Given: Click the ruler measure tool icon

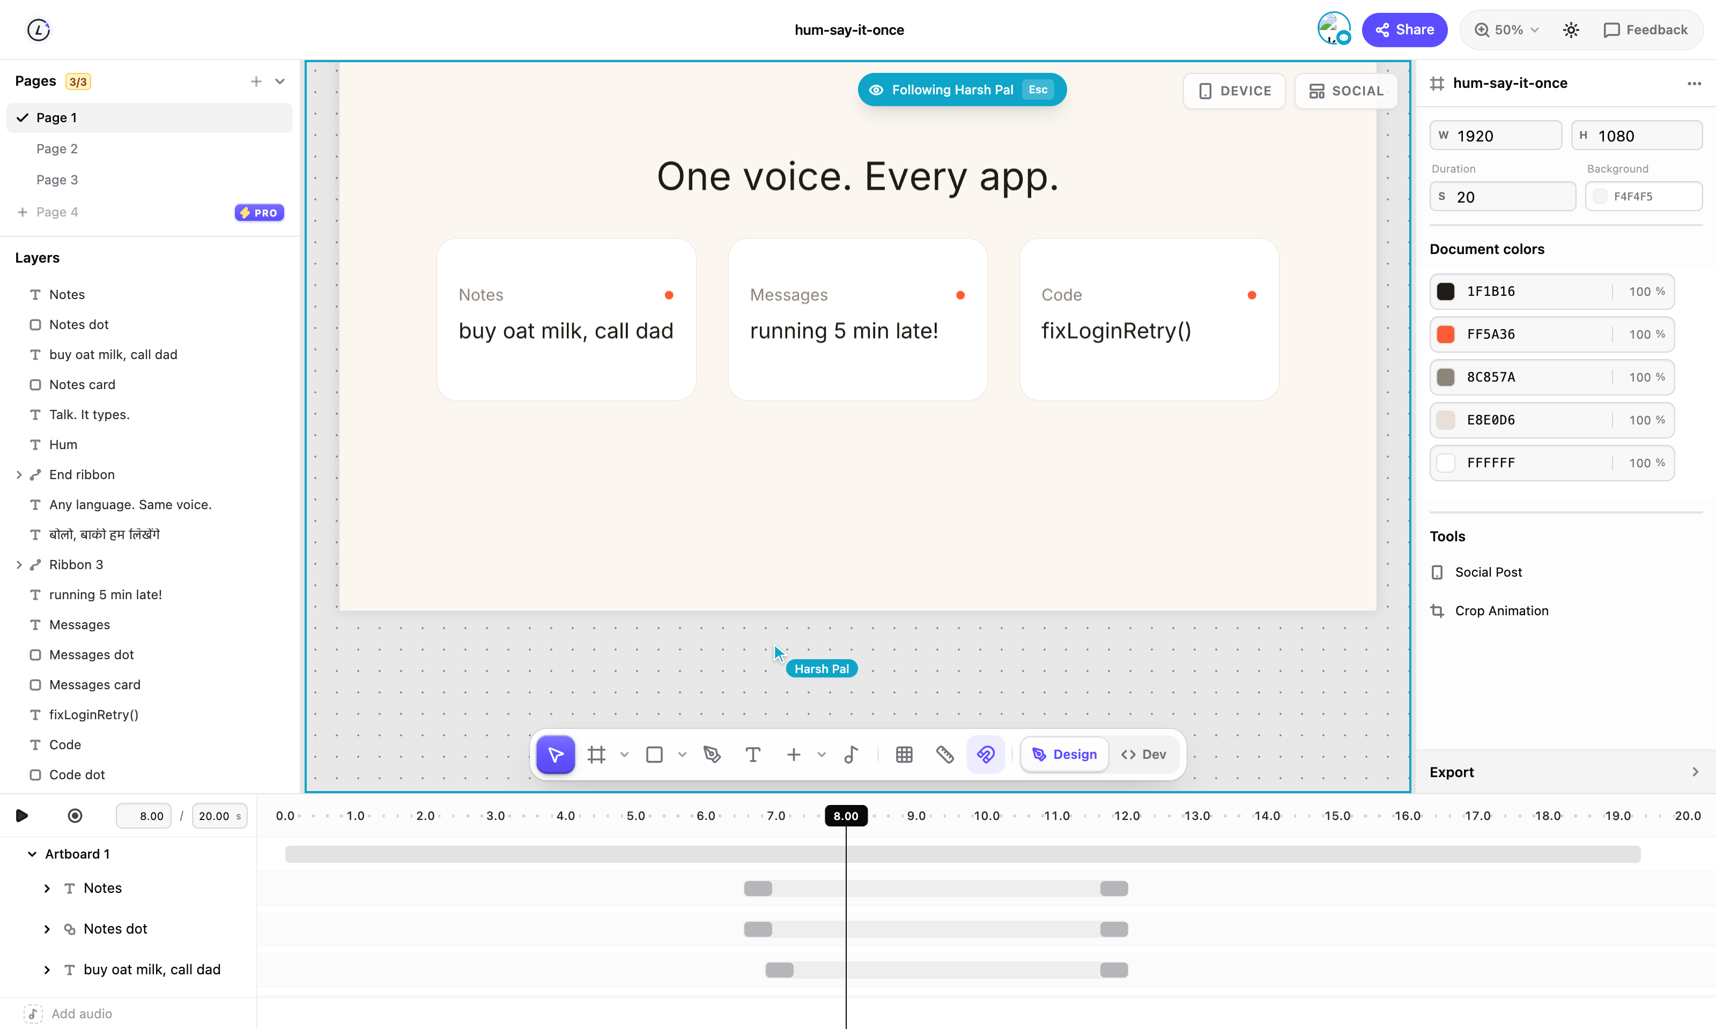Looking at the screenshot, I should click(x=945, y=755).
